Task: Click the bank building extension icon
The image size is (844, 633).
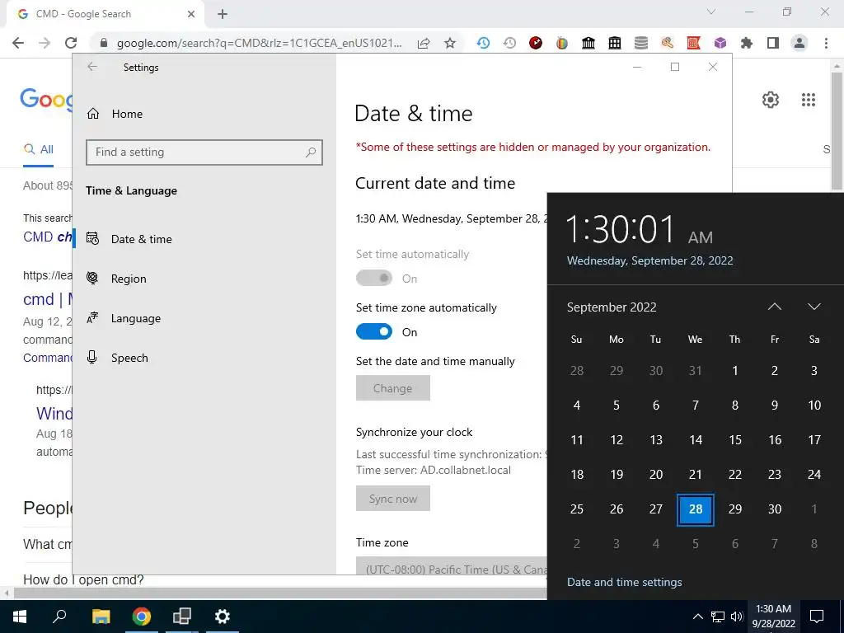Action: click(x=588, y=43)
